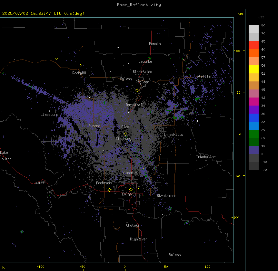Viewport: 278px width, 271px height.
Task: Click the slate purple 10 dBZ legend swatch
Action: (253, 150)
